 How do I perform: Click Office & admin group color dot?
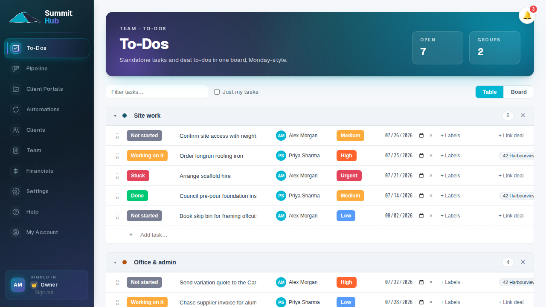[125, 262]
